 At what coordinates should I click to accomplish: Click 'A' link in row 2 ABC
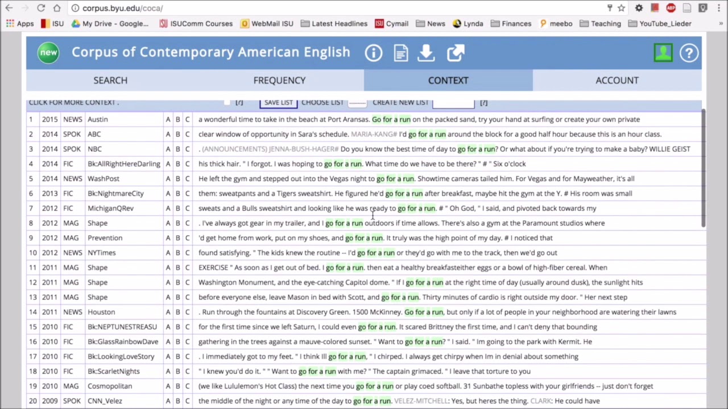coord(168,134)
